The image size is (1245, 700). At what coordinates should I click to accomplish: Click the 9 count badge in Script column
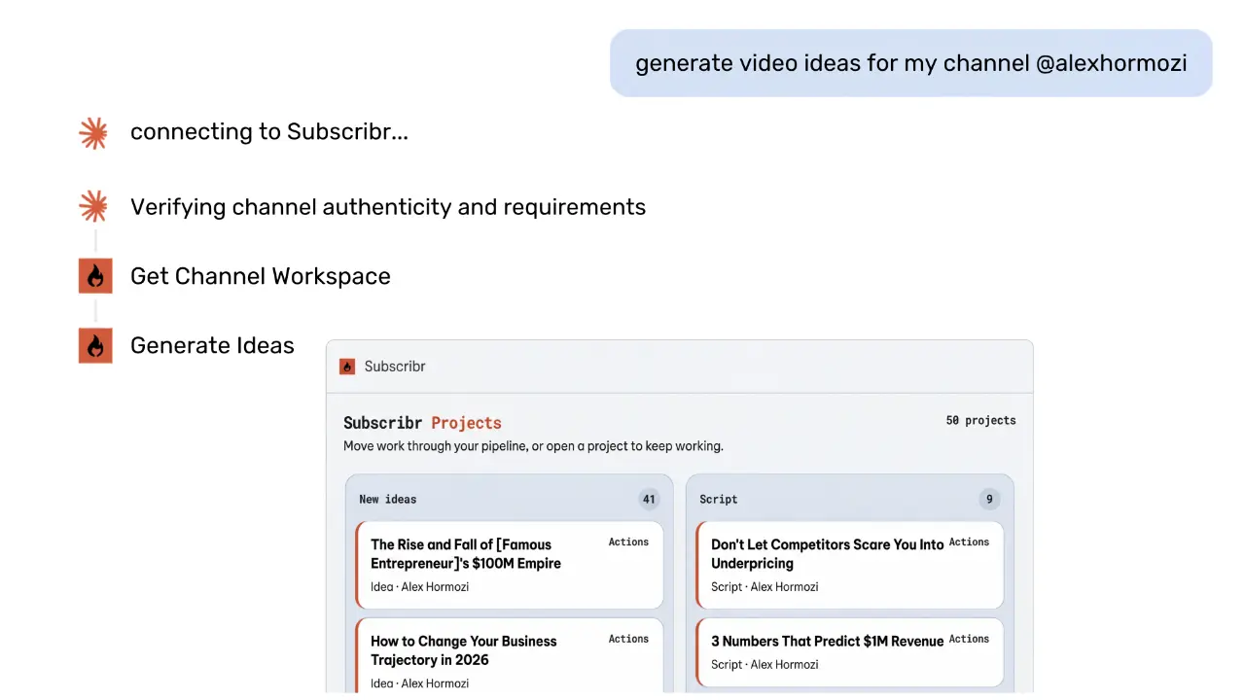[989, 500]
